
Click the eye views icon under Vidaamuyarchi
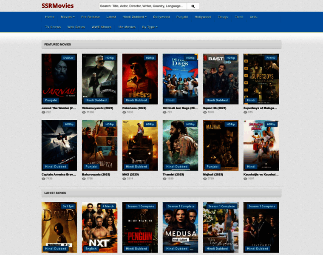[x=84, y=113]
